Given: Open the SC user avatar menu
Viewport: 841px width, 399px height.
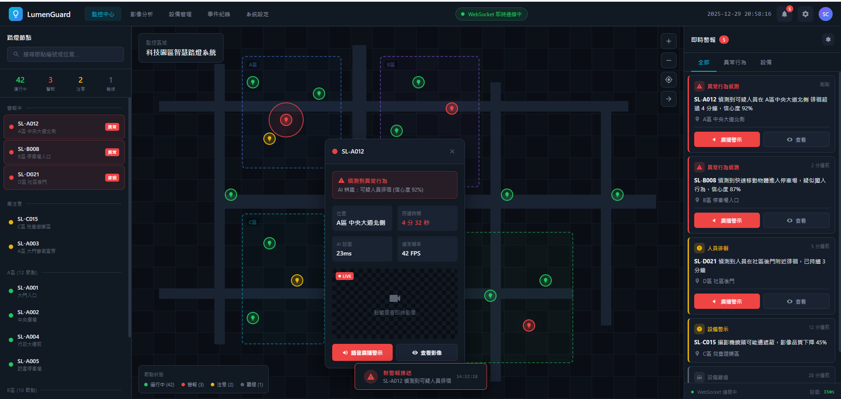Looking at the screenshot, I should point(825,14).
